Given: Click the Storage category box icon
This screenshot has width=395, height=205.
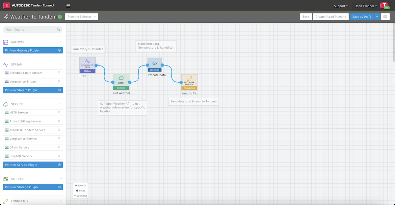Looking at the screenshot, I should pyautogui.click(x=6, y=179).
